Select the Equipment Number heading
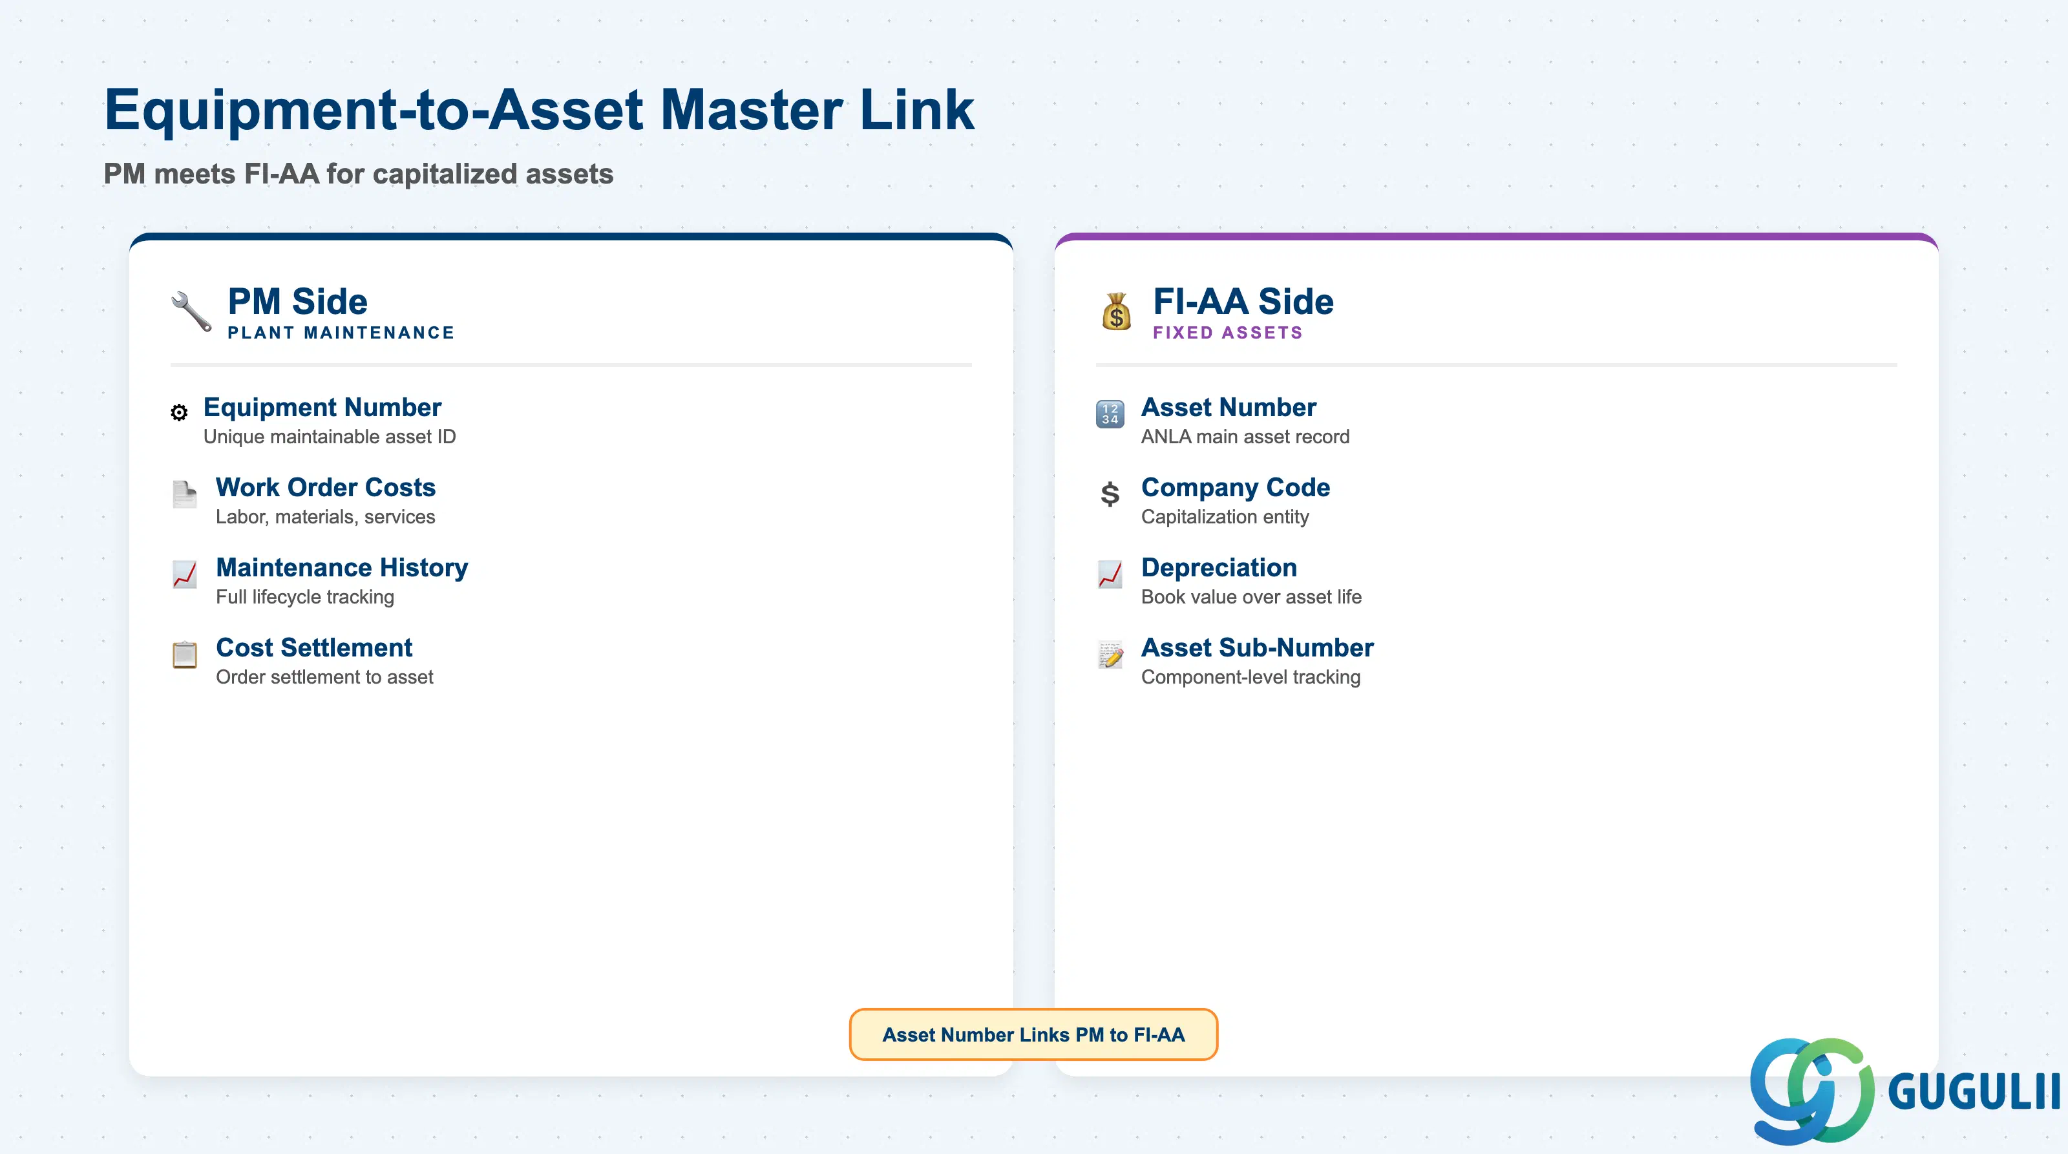2068x1154 pixels. pyautogui.click(x=322, y=407)
